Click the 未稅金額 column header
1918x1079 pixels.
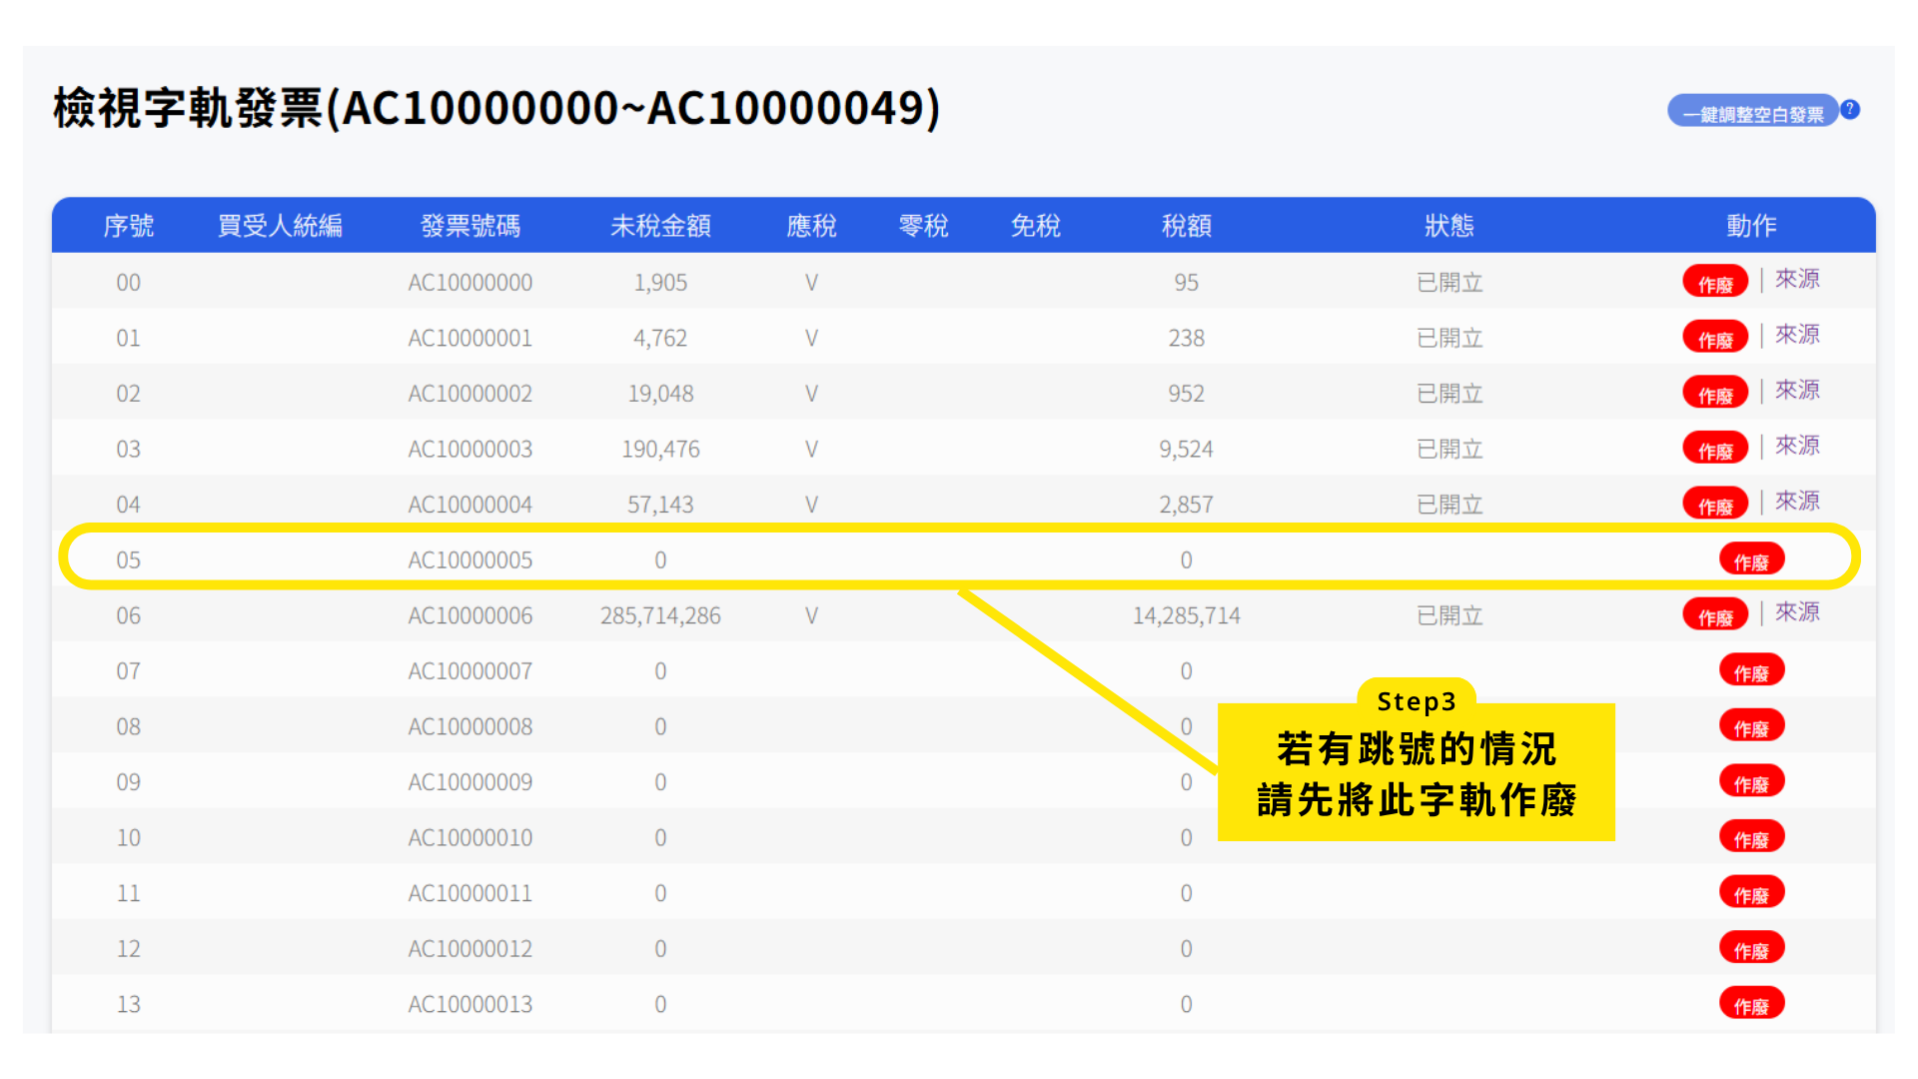pos(659,226)
